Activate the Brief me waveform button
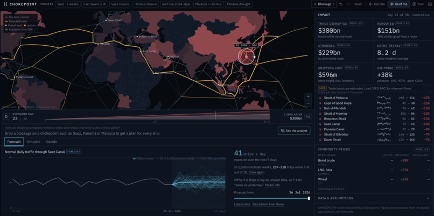This screenshot has width=434, height=216. (x=399, y=4)
